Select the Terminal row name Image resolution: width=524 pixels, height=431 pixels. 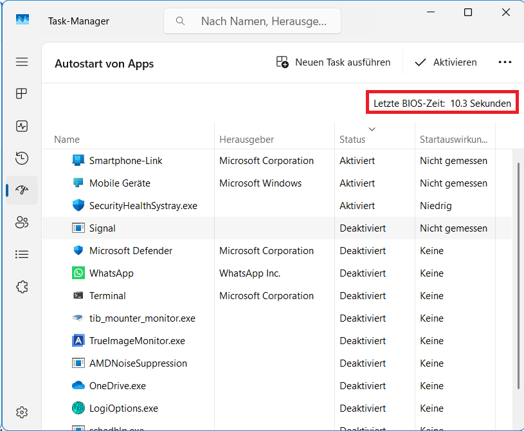(x=107, y=295)
